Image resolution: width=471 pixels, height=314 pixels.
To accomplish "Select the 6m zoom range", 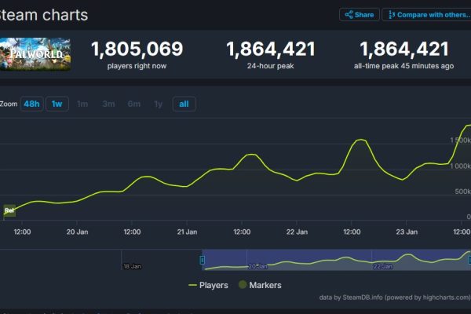I will (134, 104).
